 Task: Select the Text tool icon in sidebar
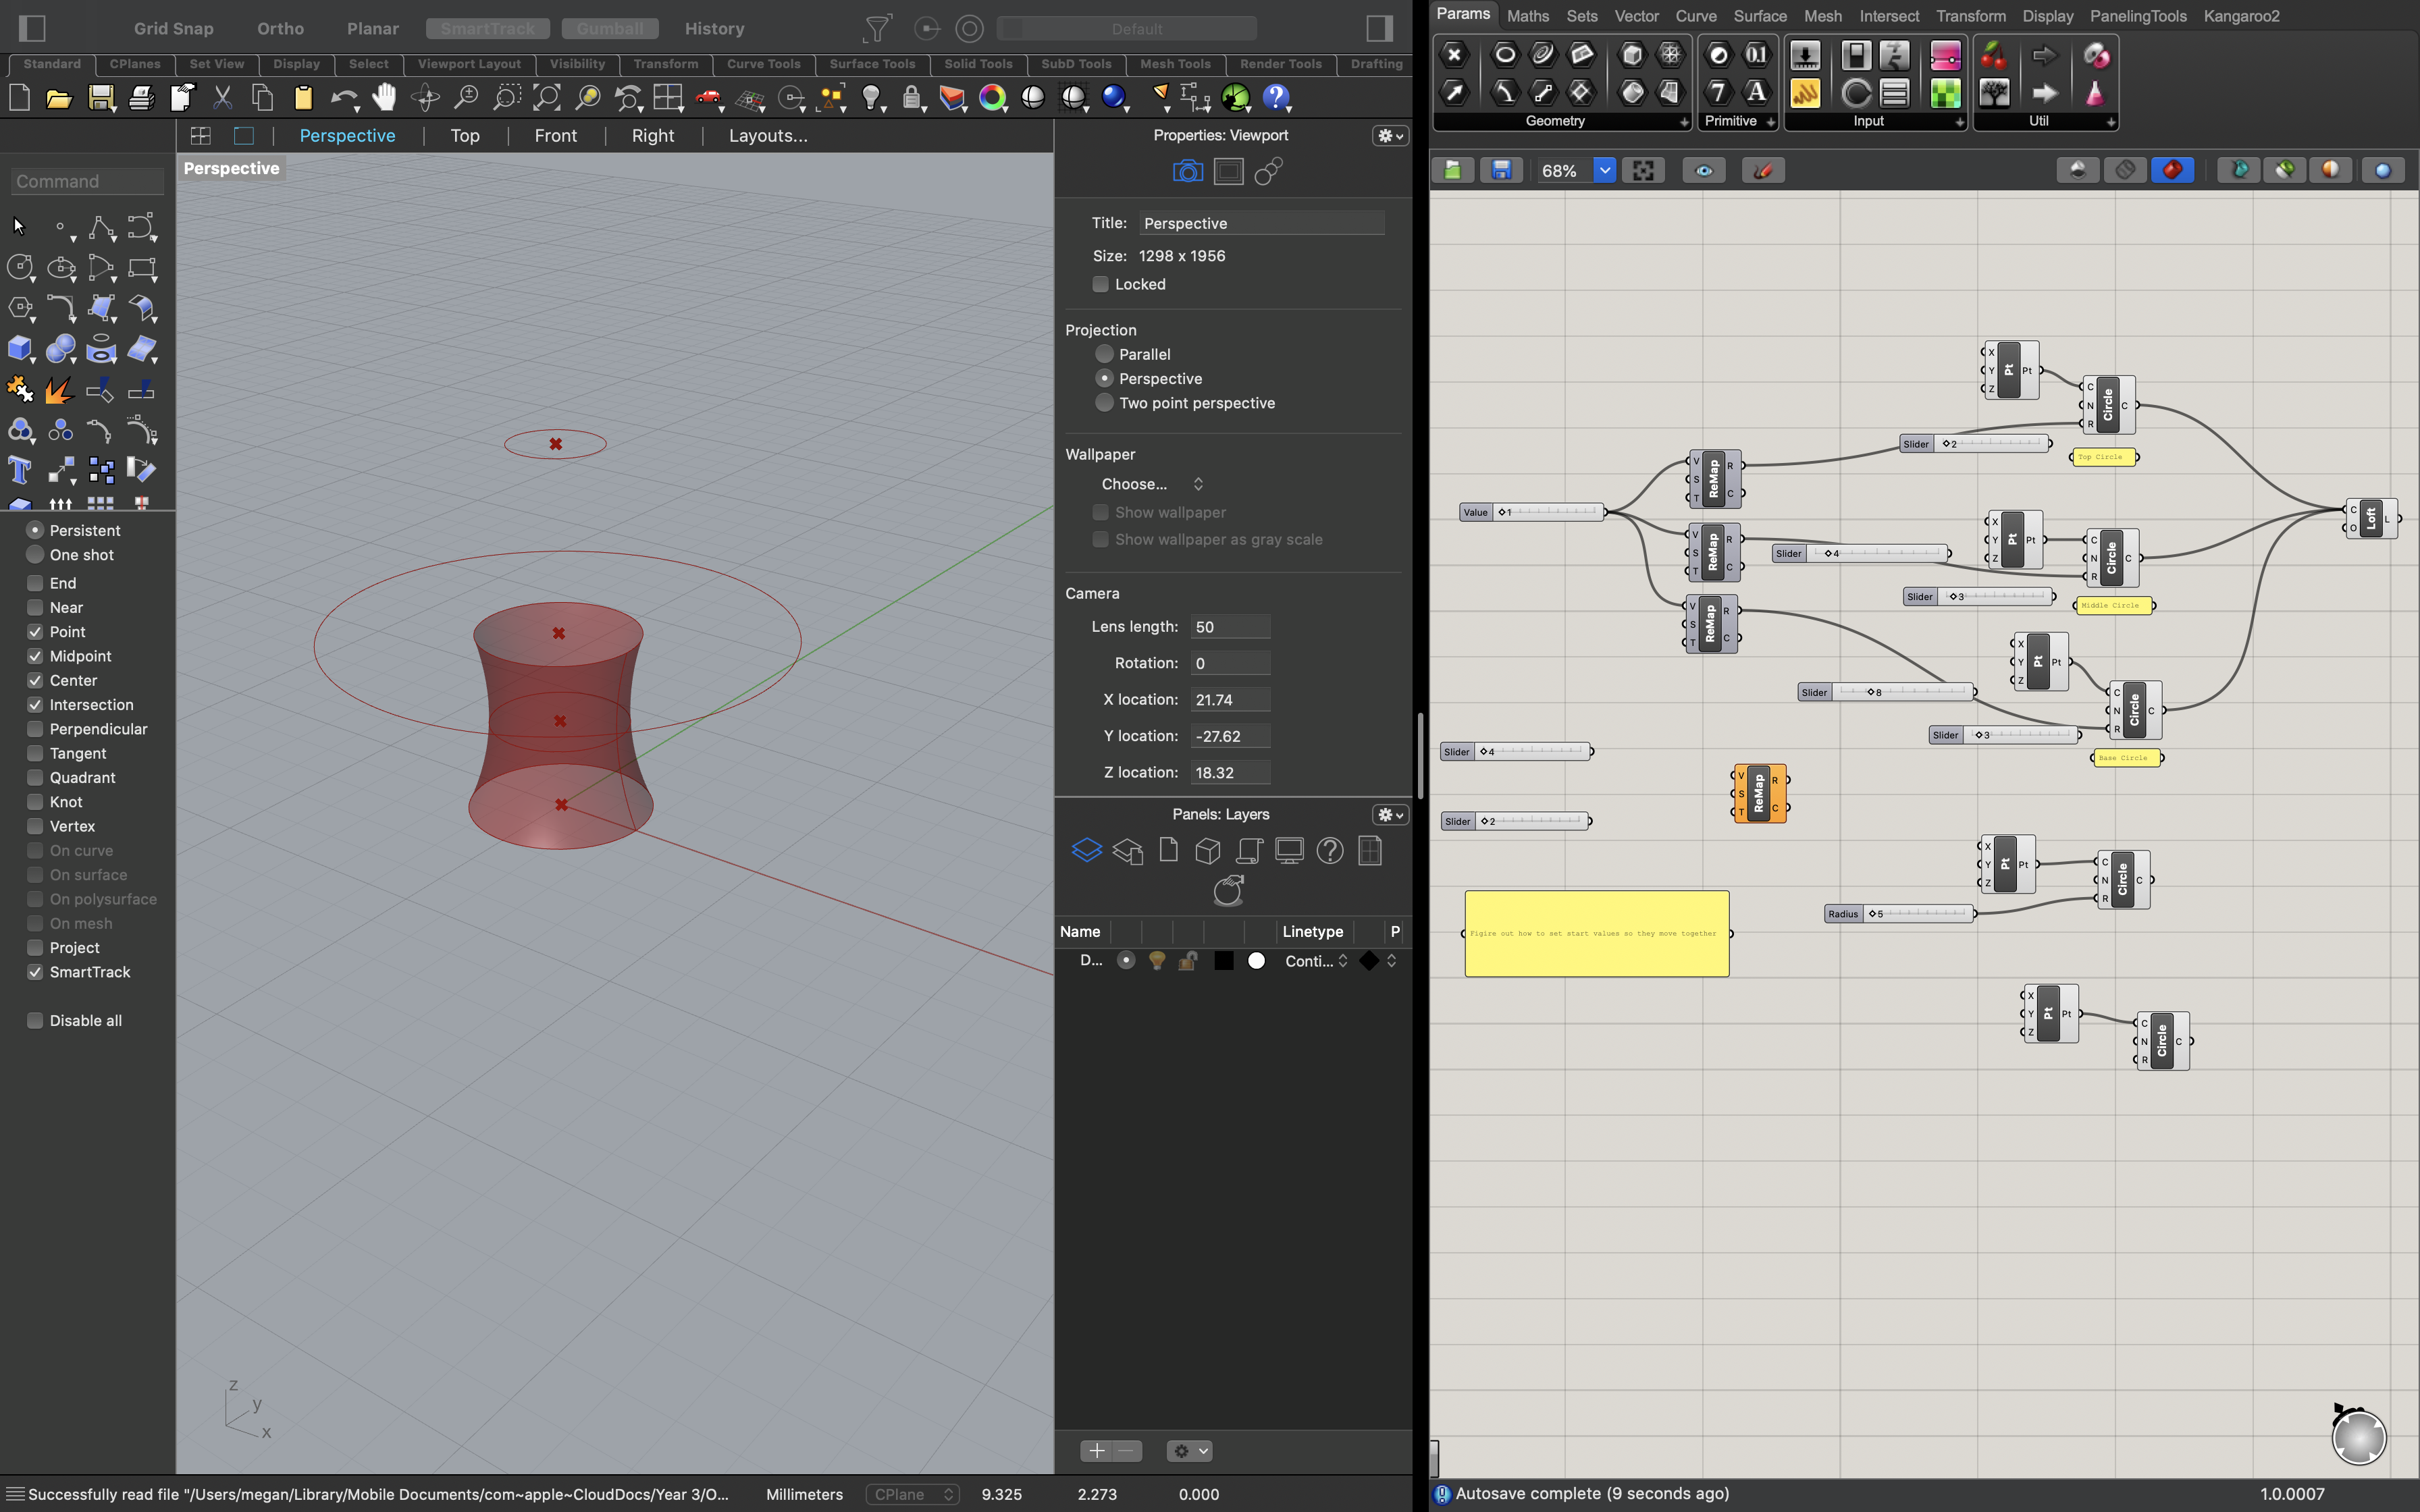pos(20,470)
